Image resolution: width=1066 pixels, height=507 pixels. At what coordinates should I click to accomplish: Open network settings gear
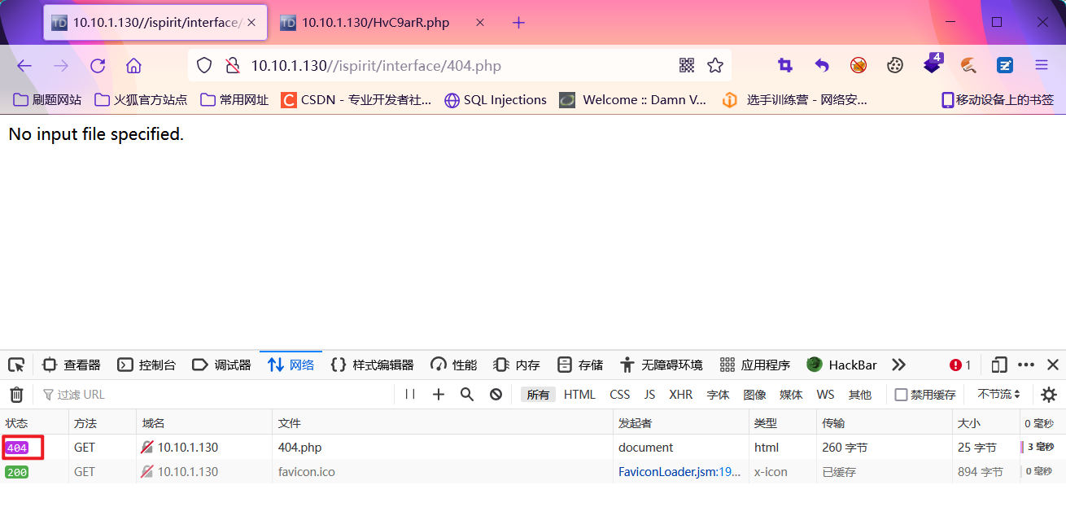tap(1049, 395)
